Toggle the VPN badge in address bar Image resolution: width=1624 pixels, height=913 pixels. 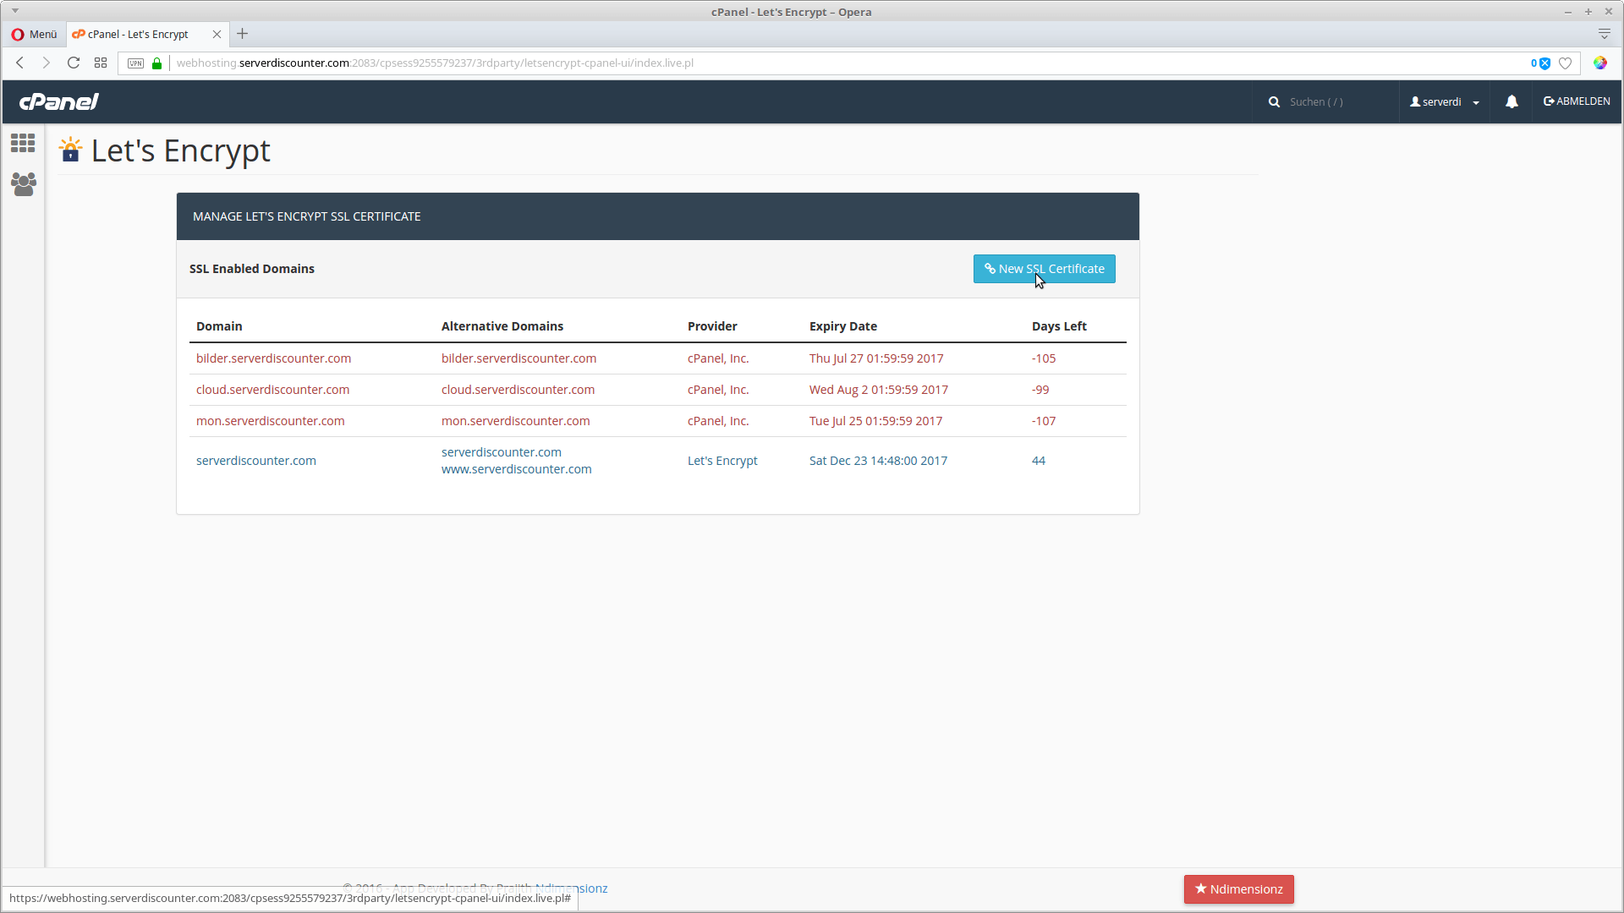click(x=135, y=63)
